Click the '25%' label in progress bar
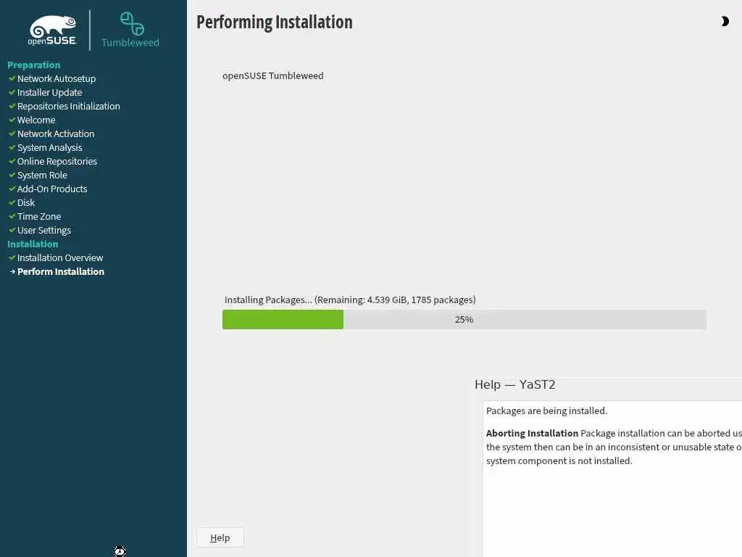This screenshot has width=742, height=557. [464, 319]
